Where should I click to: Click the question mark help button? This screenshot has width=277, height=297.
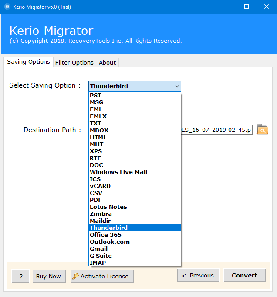coord(20,276)
